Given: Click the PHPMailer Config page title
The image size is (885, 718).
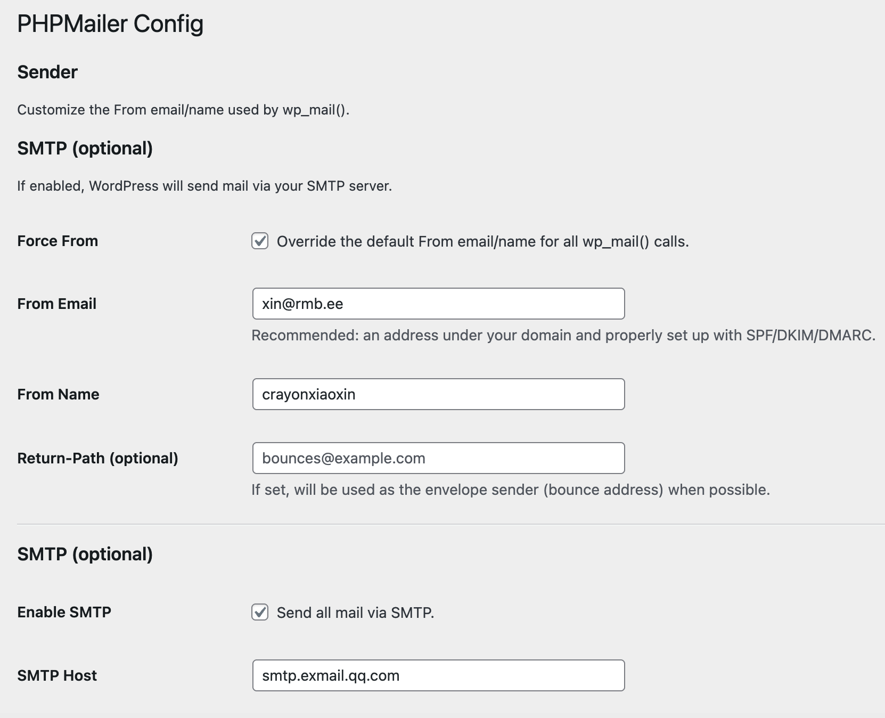Looking at the screenshot, I should click(110, 24).
